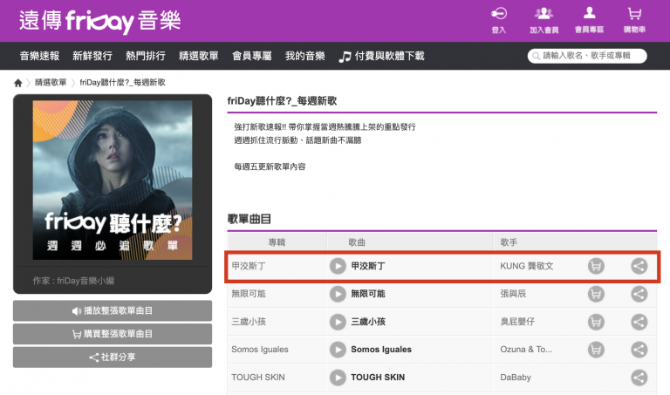Screen dimensions: 670x395
Task: Play the song Somos Iguales
Action: 338,350
